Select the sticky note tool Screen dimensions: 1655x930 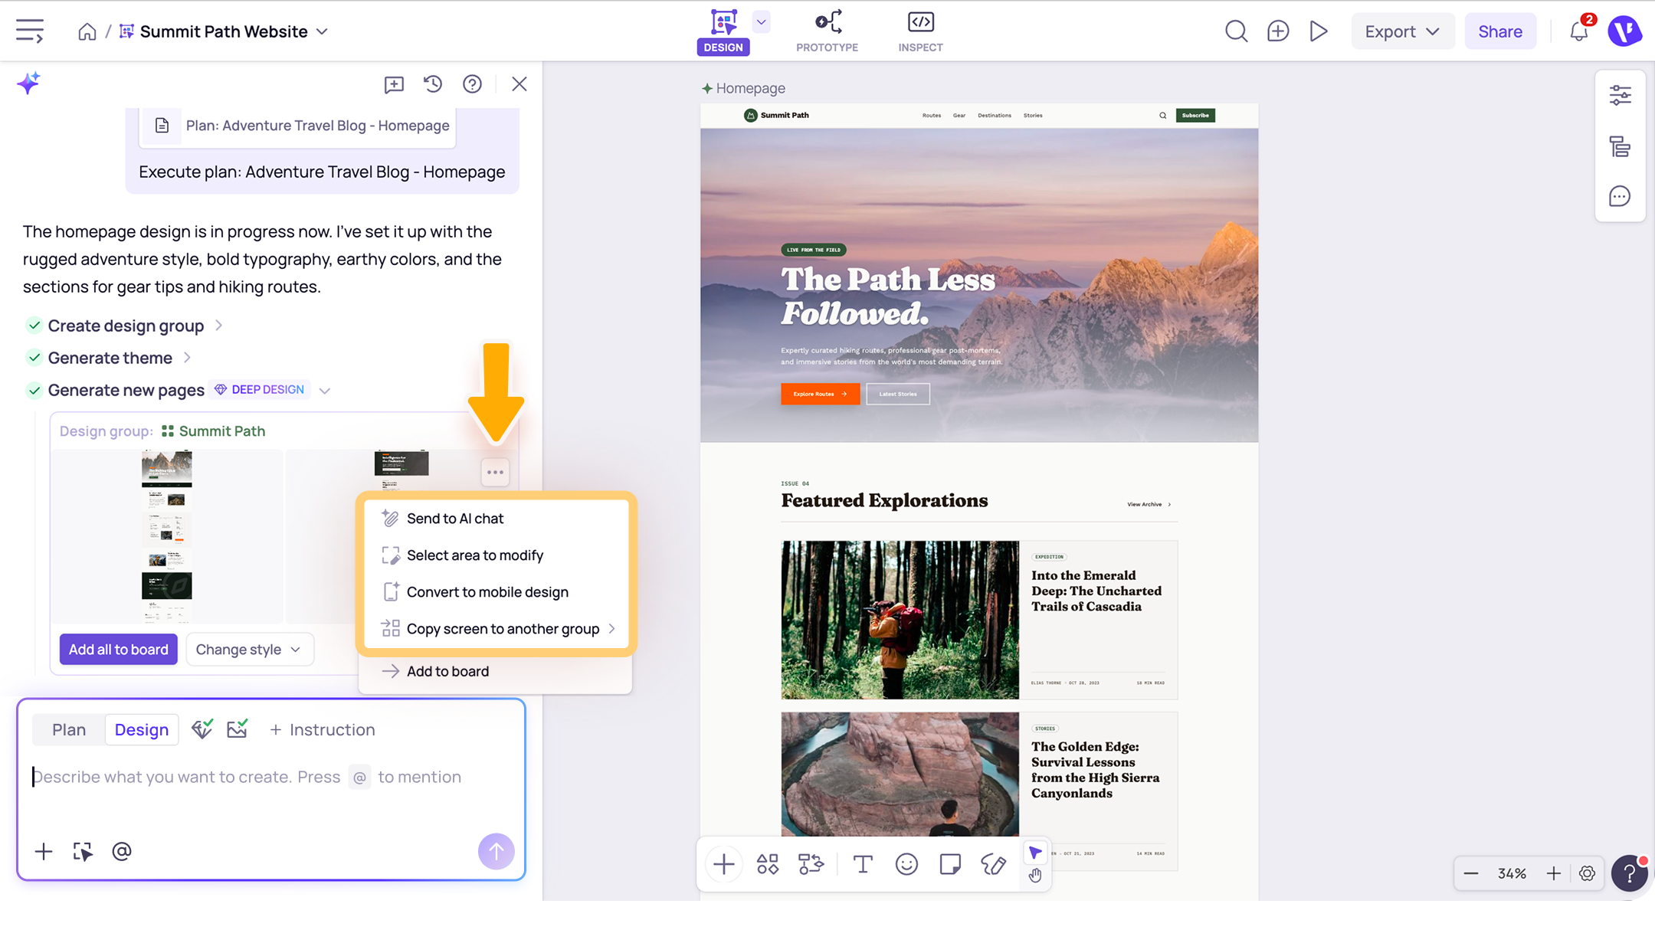(x=950, y=865)
